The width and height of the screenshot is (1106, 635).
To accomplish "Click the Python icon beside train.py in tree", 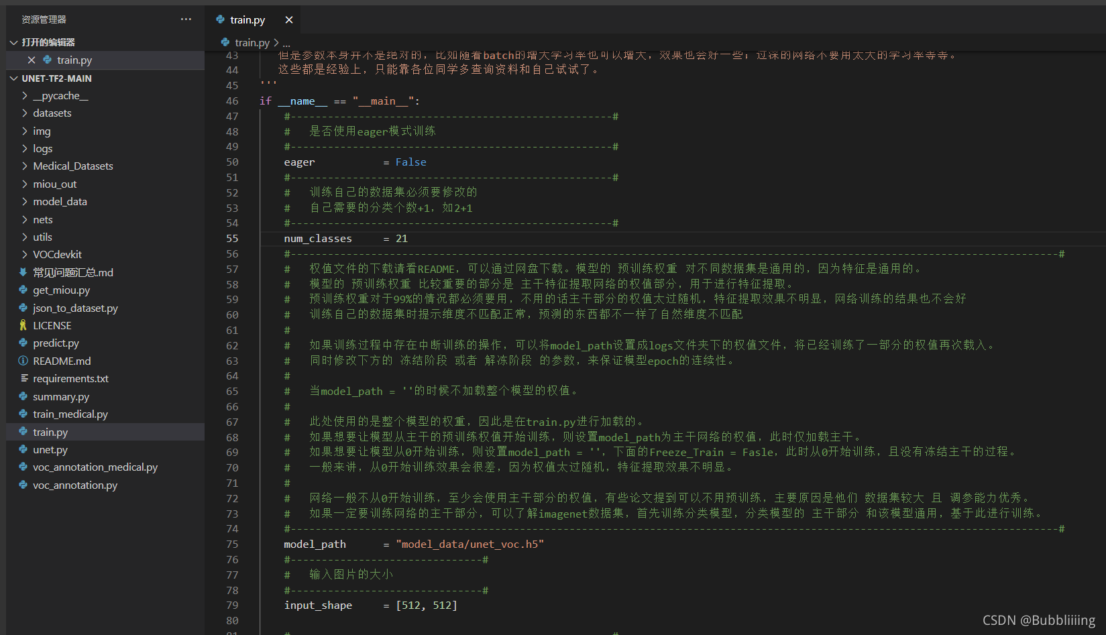I will pos(23,432).
